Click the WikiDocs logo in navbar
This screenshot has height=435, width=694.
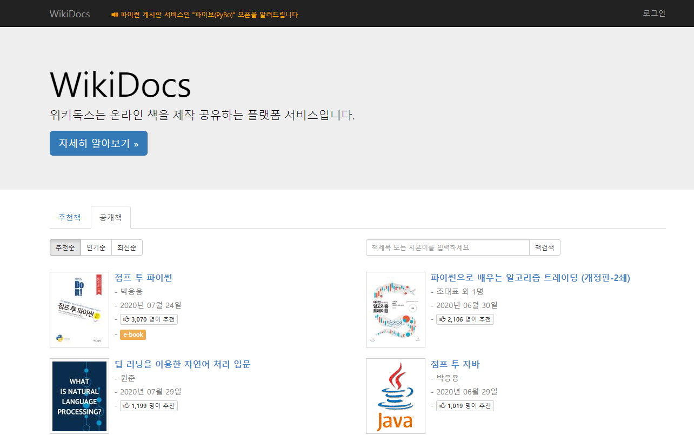pyautogui.click(x=70, y=14)
